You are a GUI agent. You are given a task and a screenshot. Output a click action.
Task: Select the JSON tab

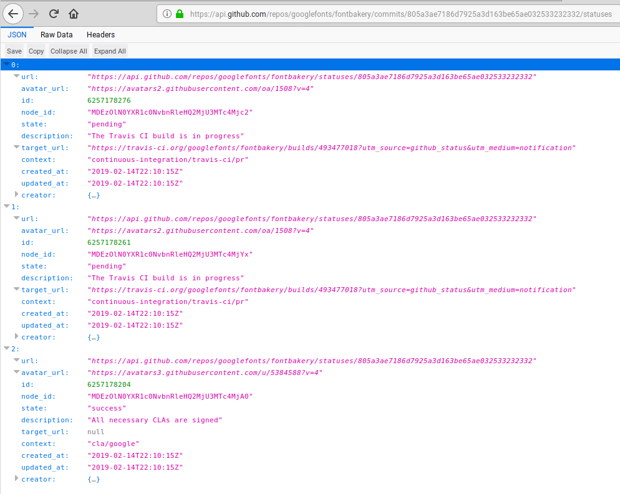tap(17, 35)
